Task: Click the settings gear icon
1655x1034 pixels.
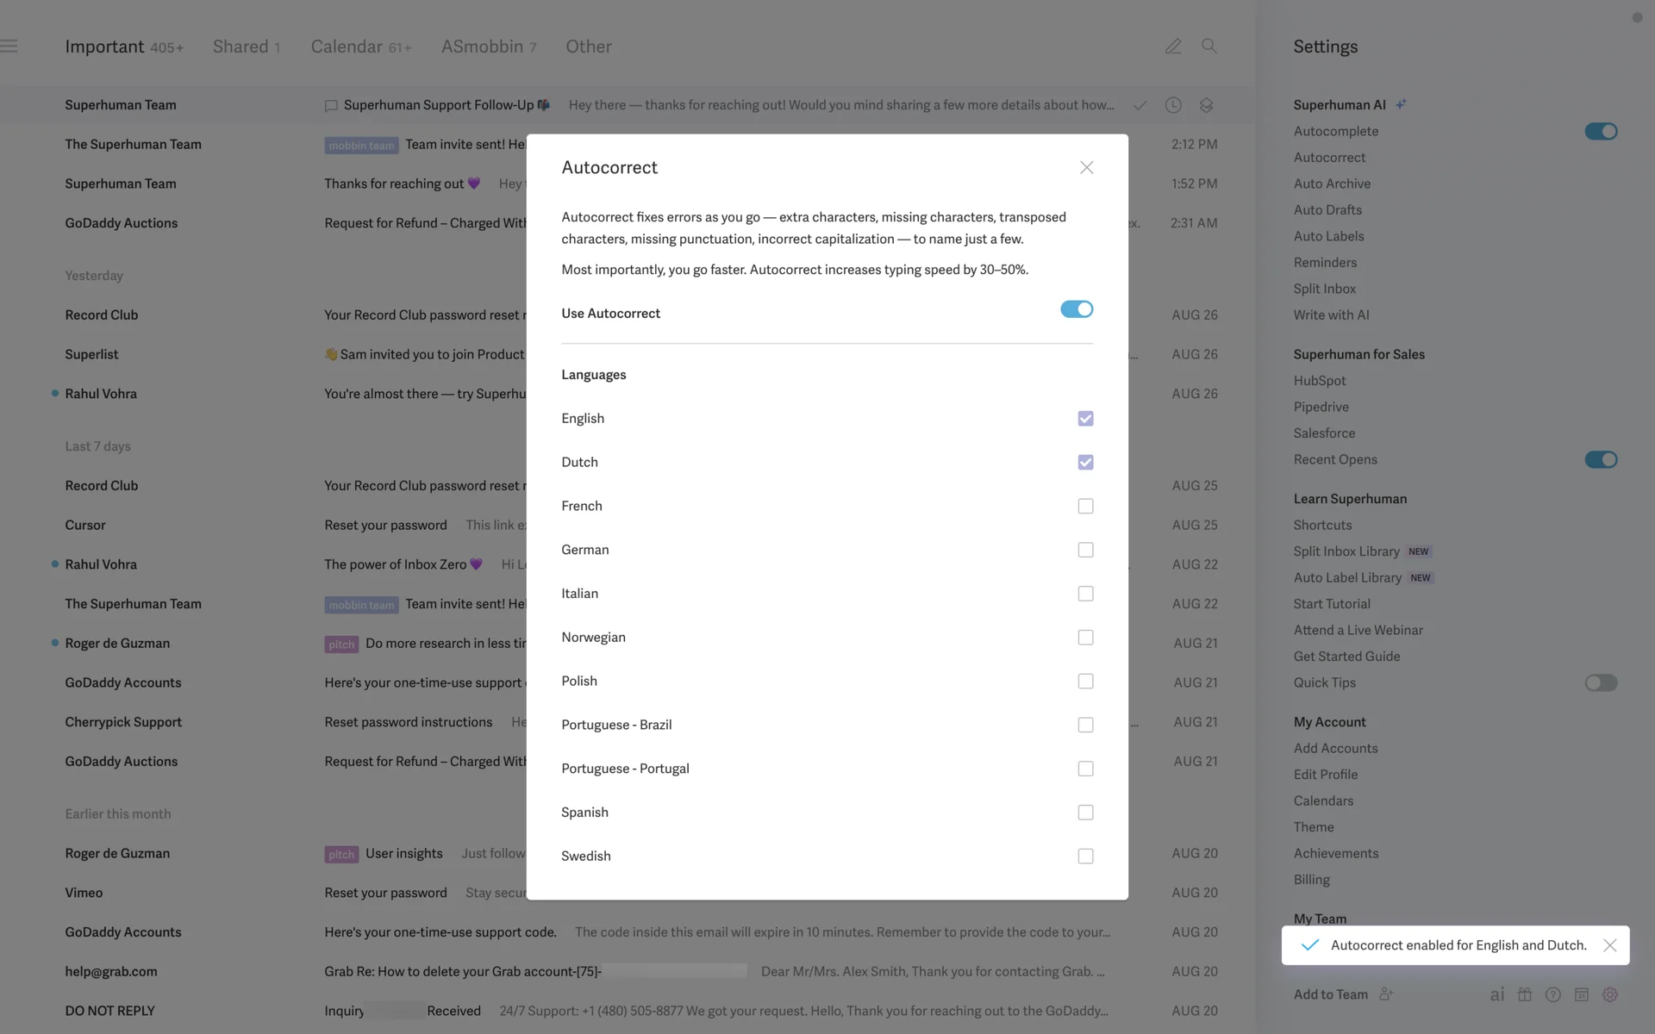Action: 1610,994
